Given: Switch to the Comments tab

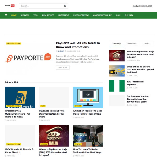Looking at the screenshot, I should pos(131,44).
